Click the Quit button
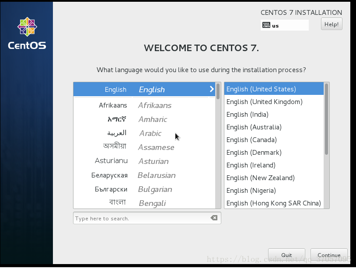Viewport: 356px width, 268px height. (286, 255)
